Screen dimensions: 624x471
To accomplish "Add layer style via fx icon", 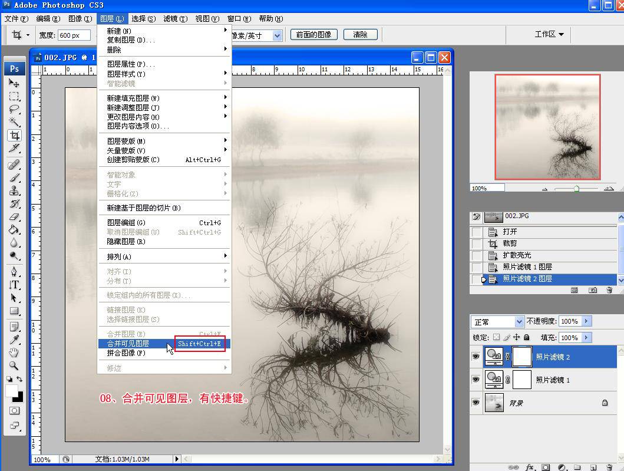I will tap(530, 467).
